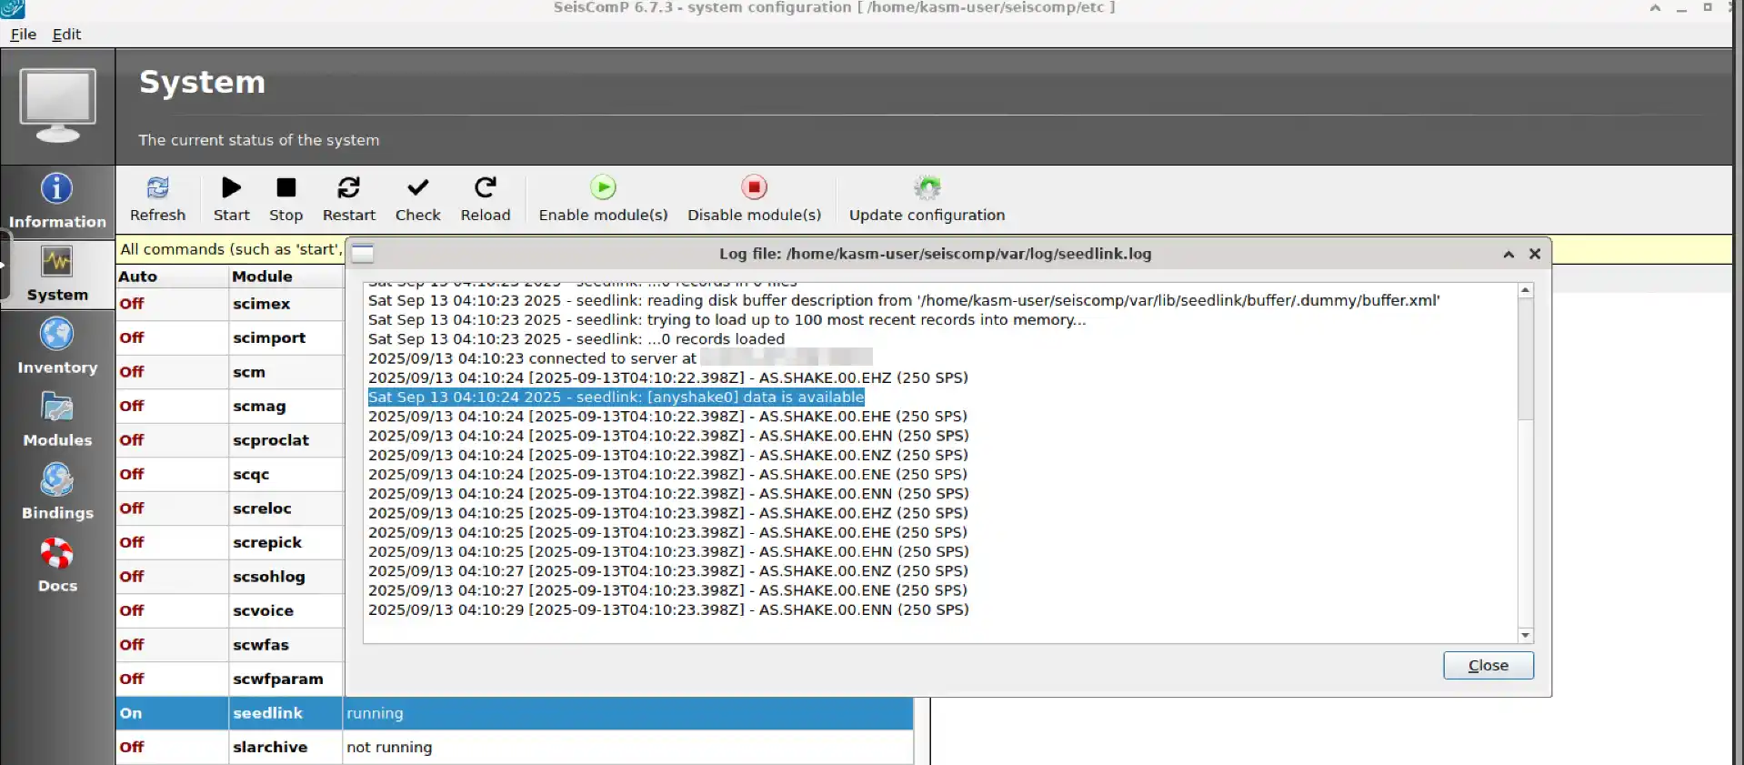Open the Modules sidebar panel

57,418
